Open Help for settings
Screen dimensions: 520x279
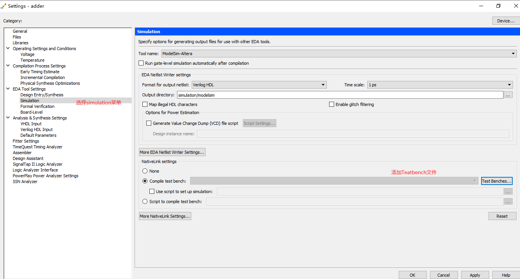tap(506, 275)
